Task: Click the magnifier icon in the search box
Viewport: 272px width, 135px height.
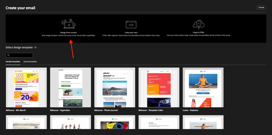Action: [x=8, y=55]
